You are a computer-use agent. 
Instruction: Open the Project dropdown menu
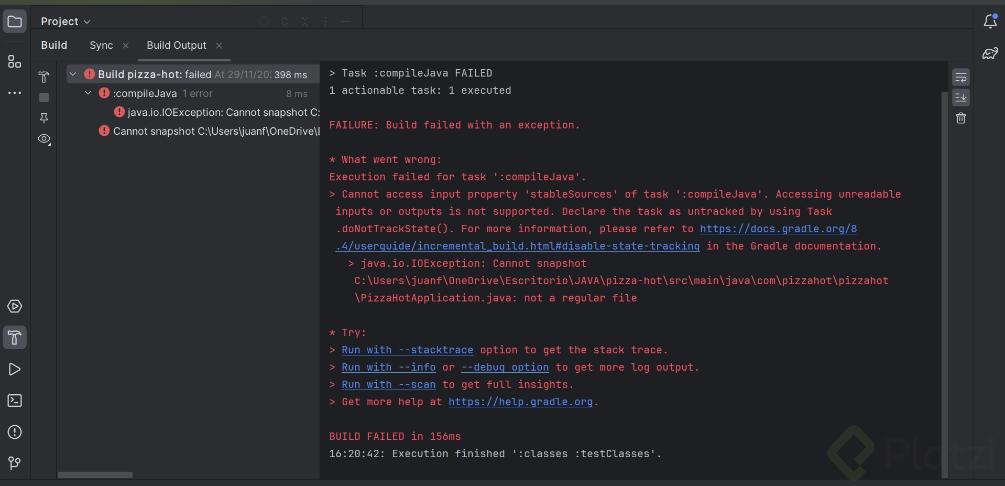[65, 21]
